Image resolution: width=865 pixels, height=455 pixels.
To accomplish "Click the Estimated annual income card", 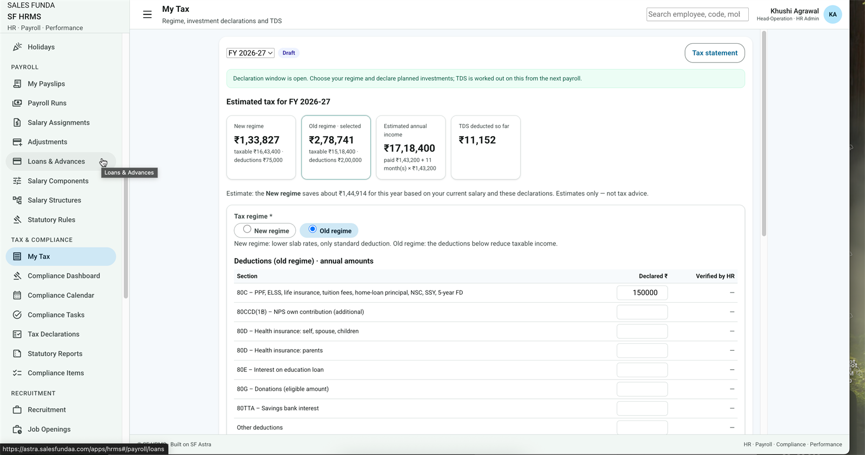I will [x=411, y=147].
